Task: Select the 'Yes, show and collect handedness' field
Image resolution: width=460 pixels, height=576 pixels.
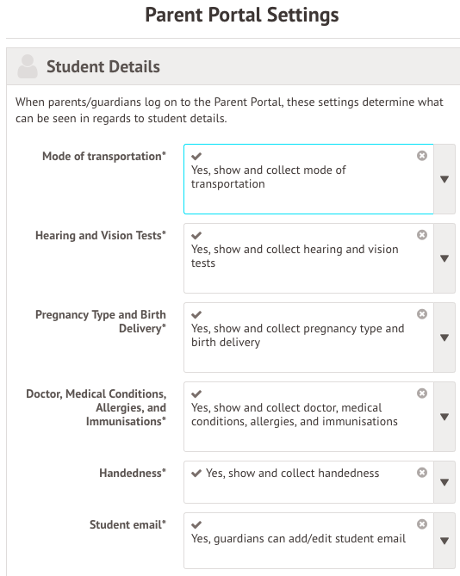Action: pos(308,482)
